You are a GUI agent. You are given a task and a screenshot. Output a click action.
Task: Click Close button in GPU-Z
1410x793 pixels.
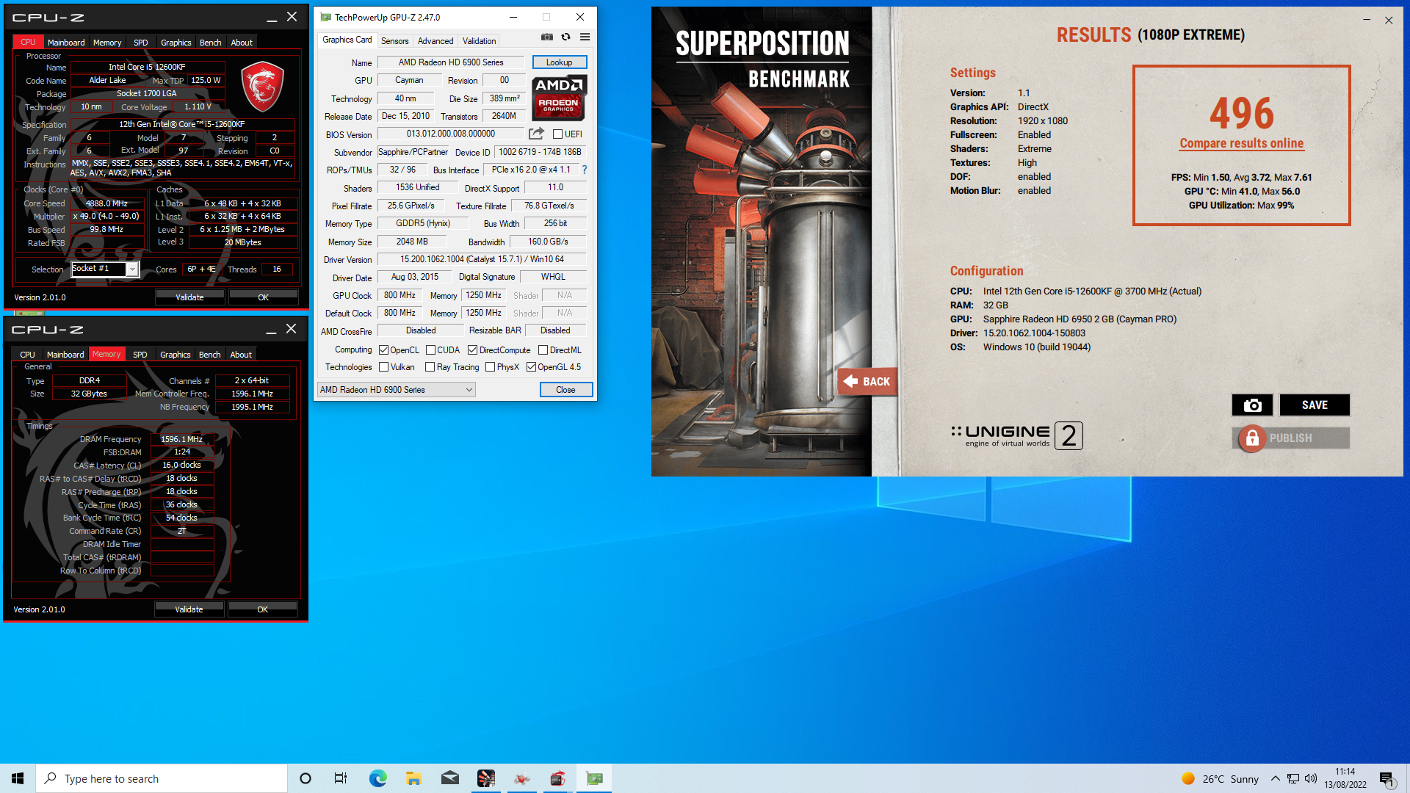click(x=565, y=390)
